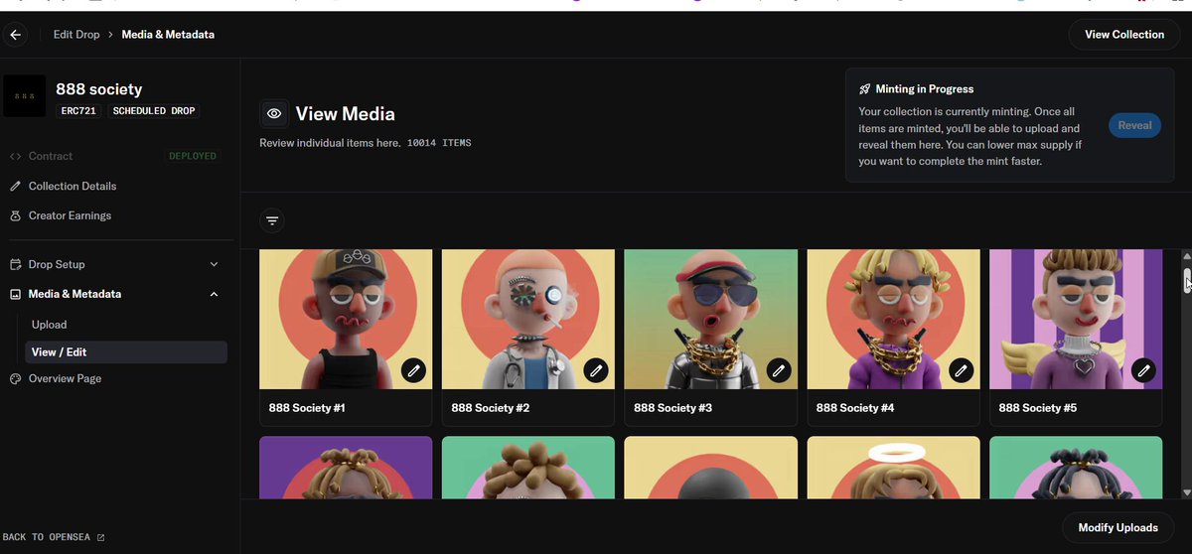The height and width of the screenshot is (554, 1192).
Task: Collapse the Media & Metadata section chevron
Action: (x=214, y=294)
